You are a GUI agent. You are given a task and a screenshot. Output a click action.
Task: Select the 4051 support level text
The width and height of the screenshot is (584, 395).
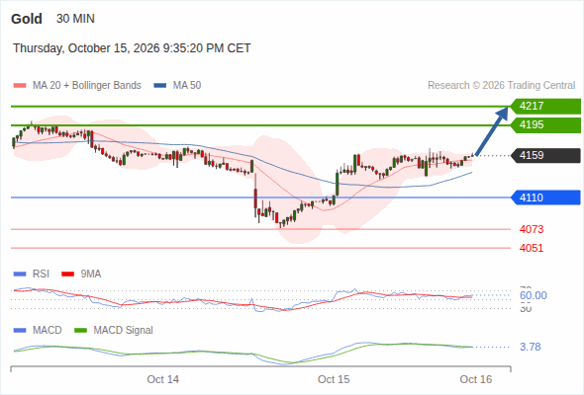point(532,248)
